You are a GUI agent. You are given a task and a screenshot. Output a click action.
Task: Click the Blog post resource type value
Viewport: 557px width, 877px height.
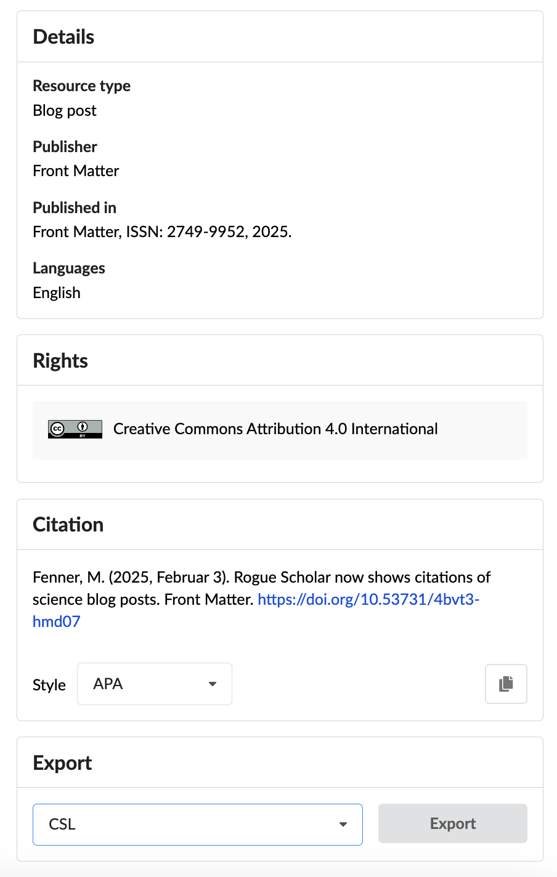65,110
